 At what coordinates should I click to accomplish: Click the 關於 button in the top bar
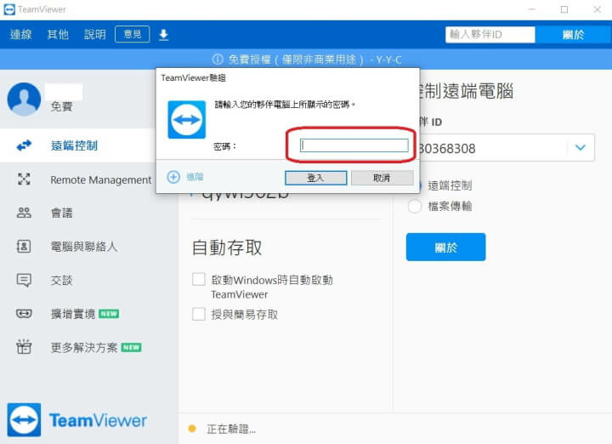pyautogui.click(x=573, y=34)
